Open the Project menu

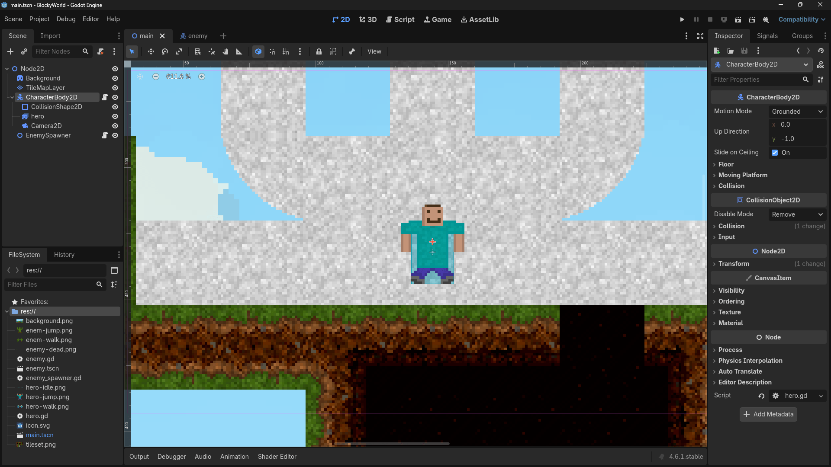pos(39,19)
